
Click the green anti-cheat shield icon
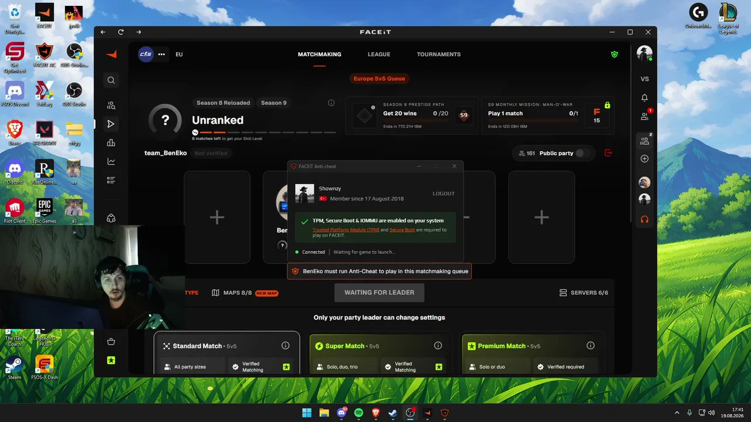(x=614, y=55)
